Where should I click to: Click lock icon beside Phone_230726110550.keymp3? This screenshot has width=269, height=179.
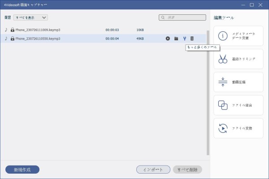13,39
